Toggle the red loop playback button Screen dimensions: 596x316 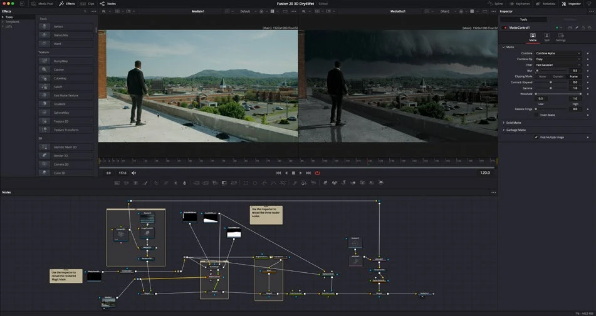coord(317,173)
